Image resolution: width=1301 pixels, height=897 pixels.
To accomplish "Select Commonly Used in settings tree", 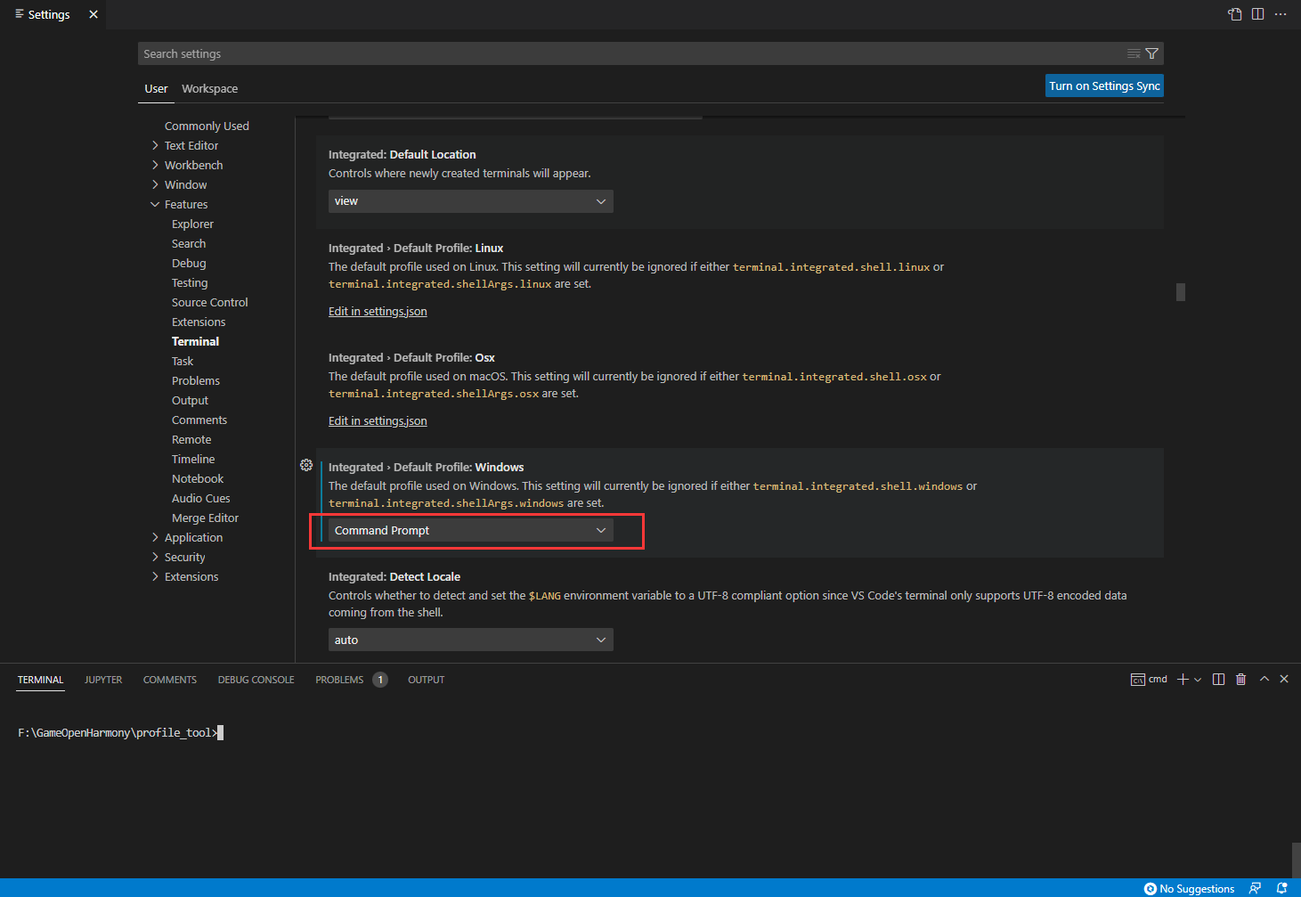I will (207, 126).
